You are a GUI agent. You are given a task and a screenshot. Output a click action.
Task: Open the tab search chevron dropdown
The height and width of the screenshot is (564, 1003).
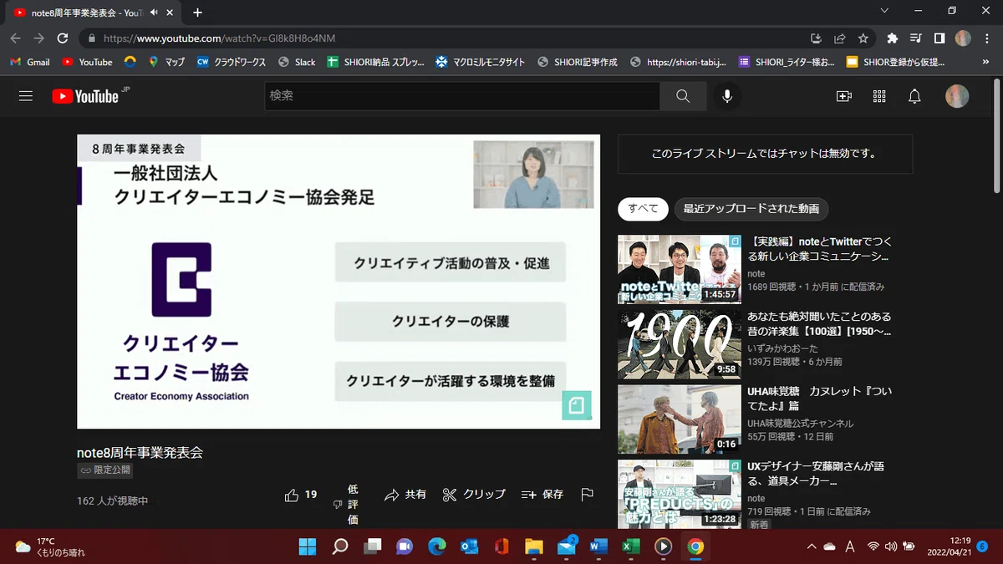[x=884, y=11]
